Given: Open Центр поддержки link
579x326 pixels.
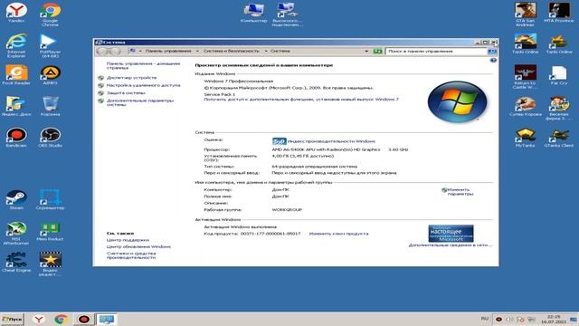Looking at the screenshot, I should tap(128, 240).
